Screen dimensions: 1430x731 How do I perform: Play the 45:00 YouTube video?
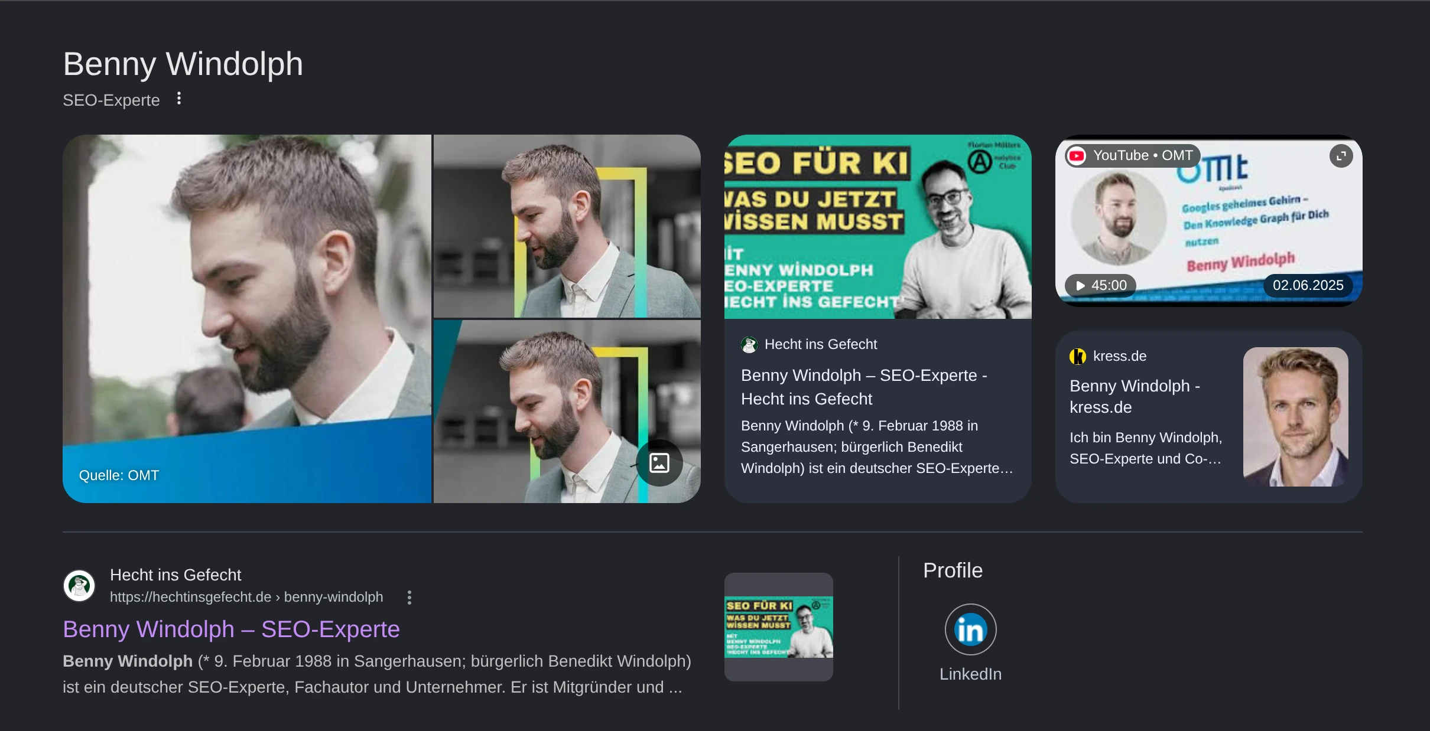tap(1101, 285)
